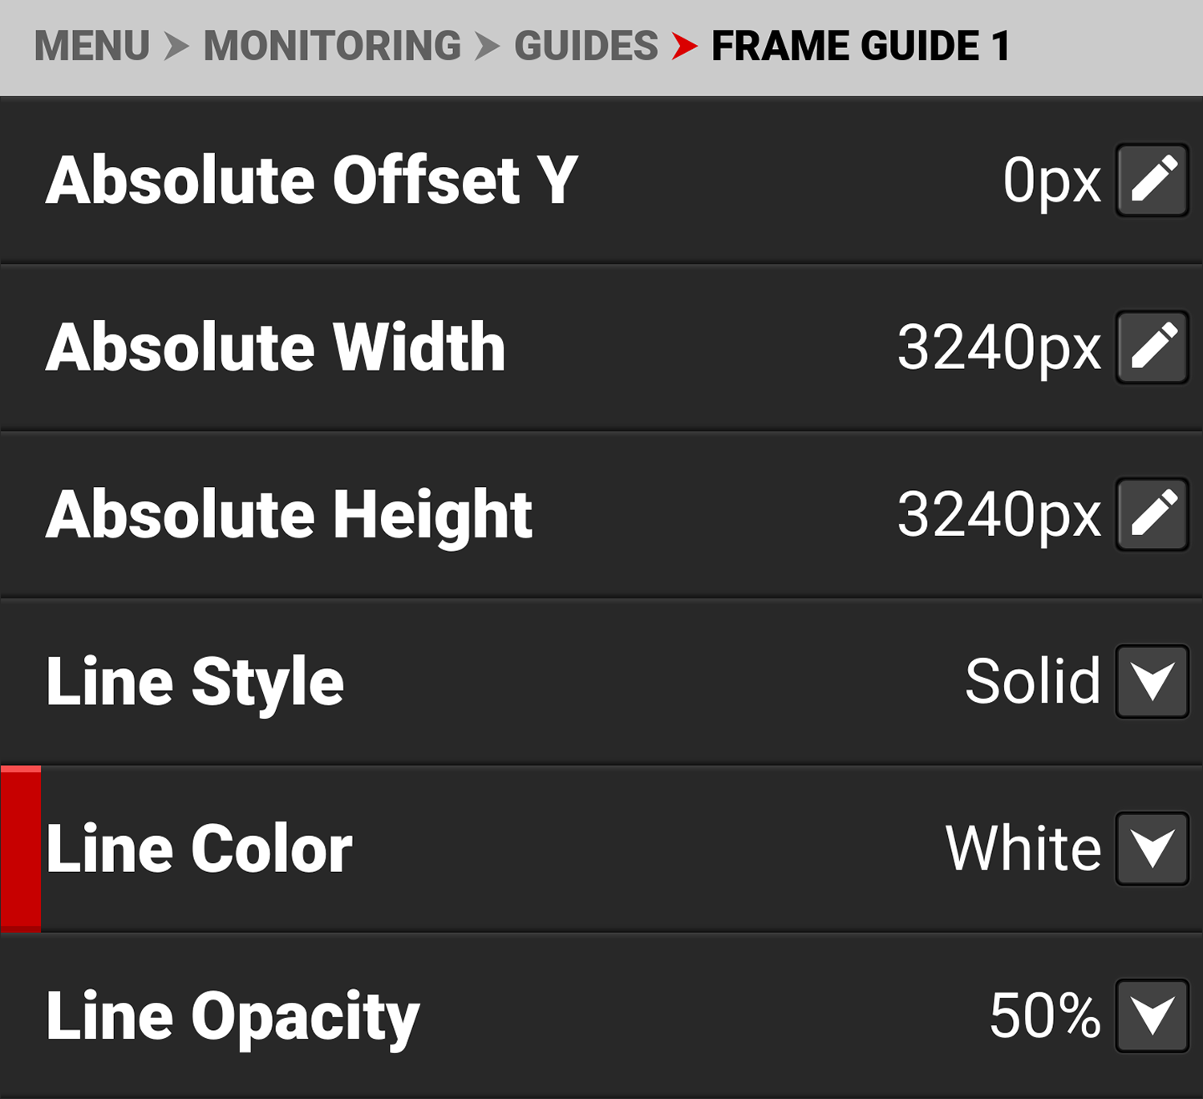Viewport: 1203px width, 1099px height.
Task: Select the Line Color setting label
Action: click(x=199, y=849)
